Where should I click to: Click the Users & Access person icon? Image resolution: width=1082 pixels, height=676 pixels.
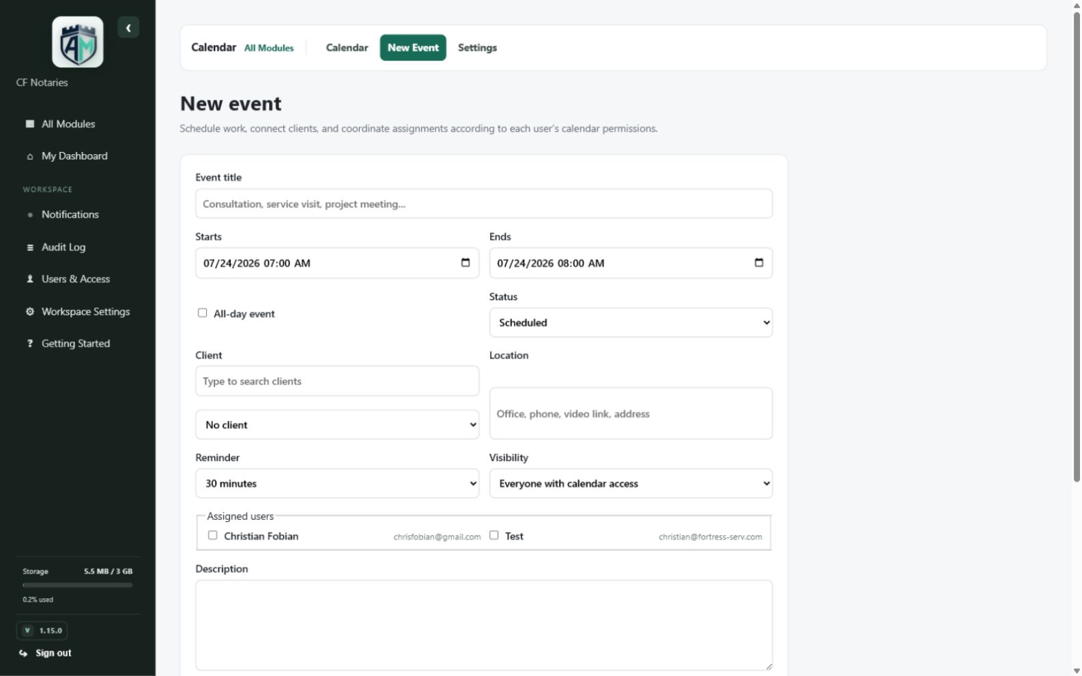pos(29,279)
